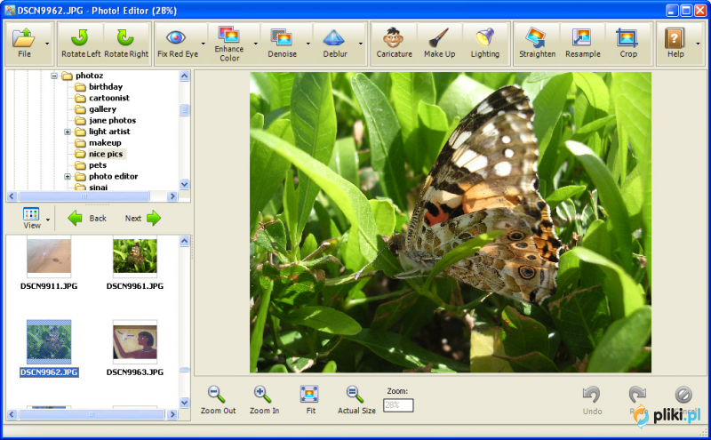This screenshot has height=440, width=711.
Task: Open the View dropdown arrow
Action: pos(48,220)
